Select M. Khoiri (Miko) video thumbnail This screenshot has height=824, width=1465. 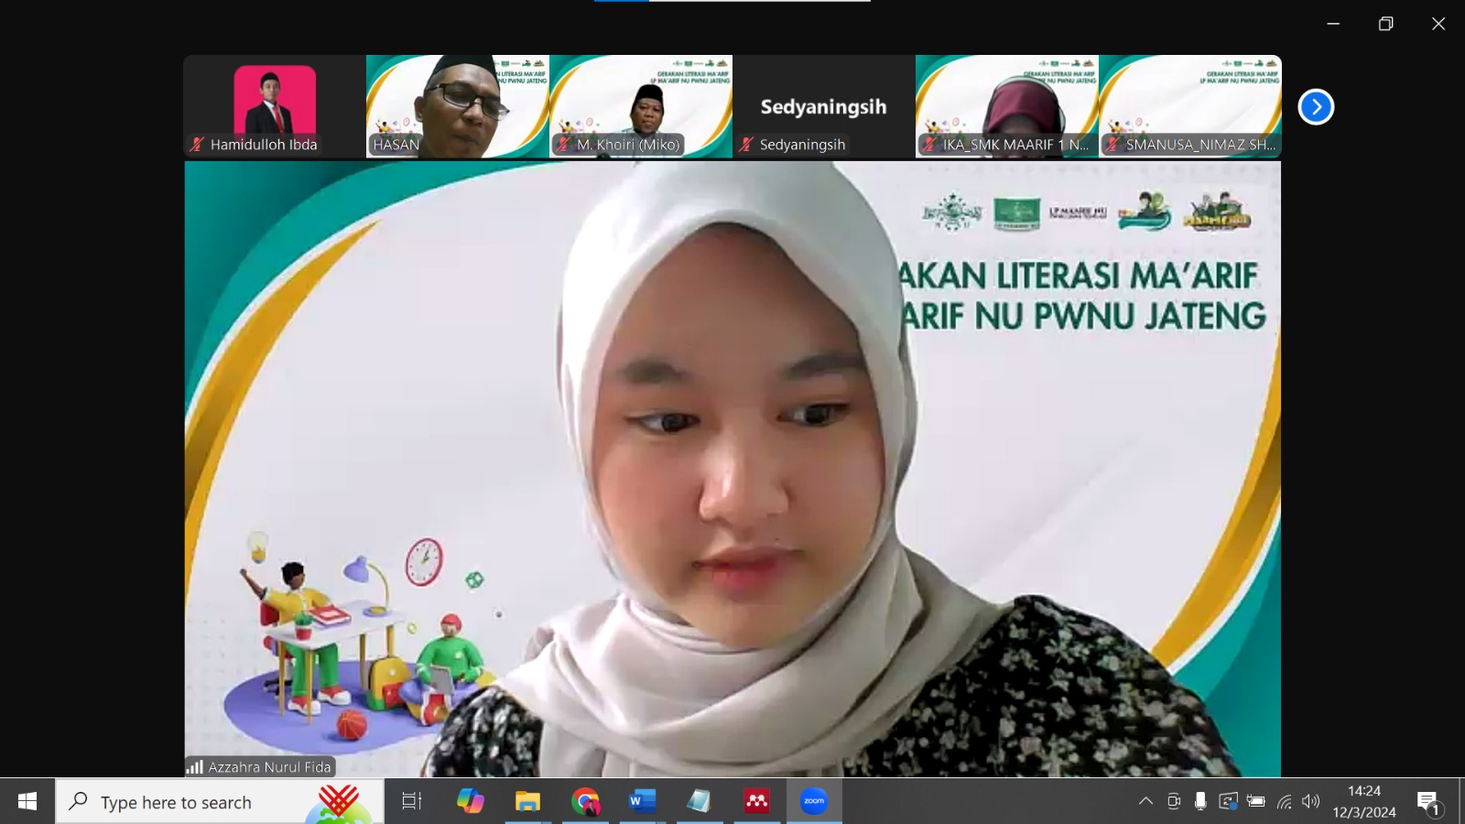point(641,106)
